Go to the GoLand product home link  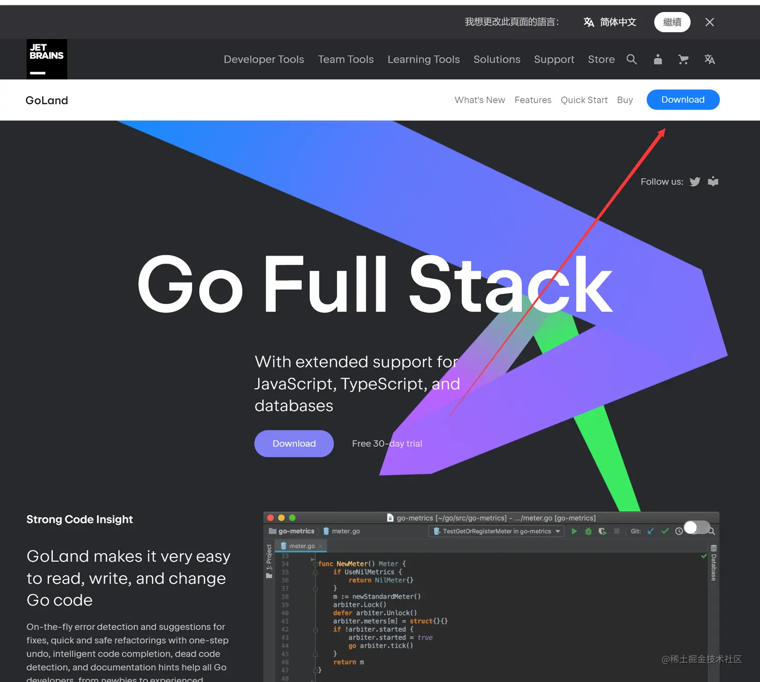click(x=47, y=100)
